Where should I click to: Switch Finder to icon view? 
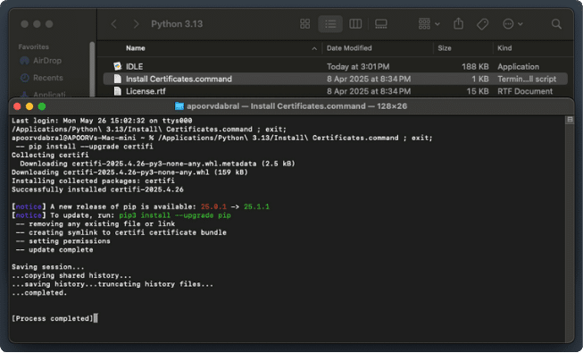[304, 24]
